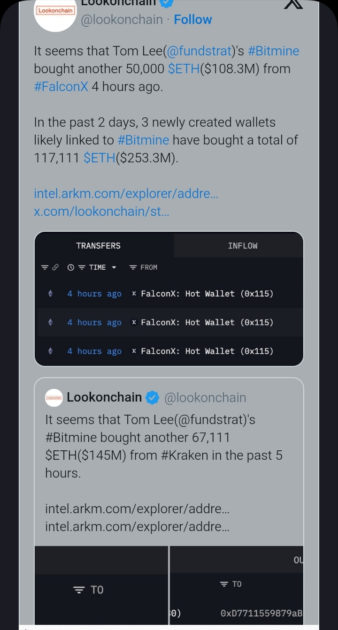The height and width of the screenshot is (630, 338).
Task: Open the x.com/lookonchain status link
Action: (101, 211)
